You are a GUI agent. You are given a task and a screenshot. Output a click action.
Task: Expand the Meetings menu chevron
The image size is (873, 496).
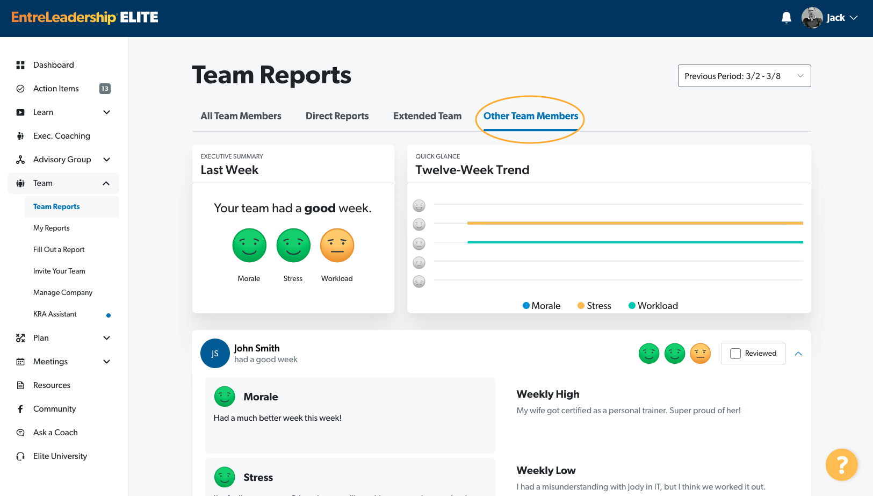click(x=106, y=362)
